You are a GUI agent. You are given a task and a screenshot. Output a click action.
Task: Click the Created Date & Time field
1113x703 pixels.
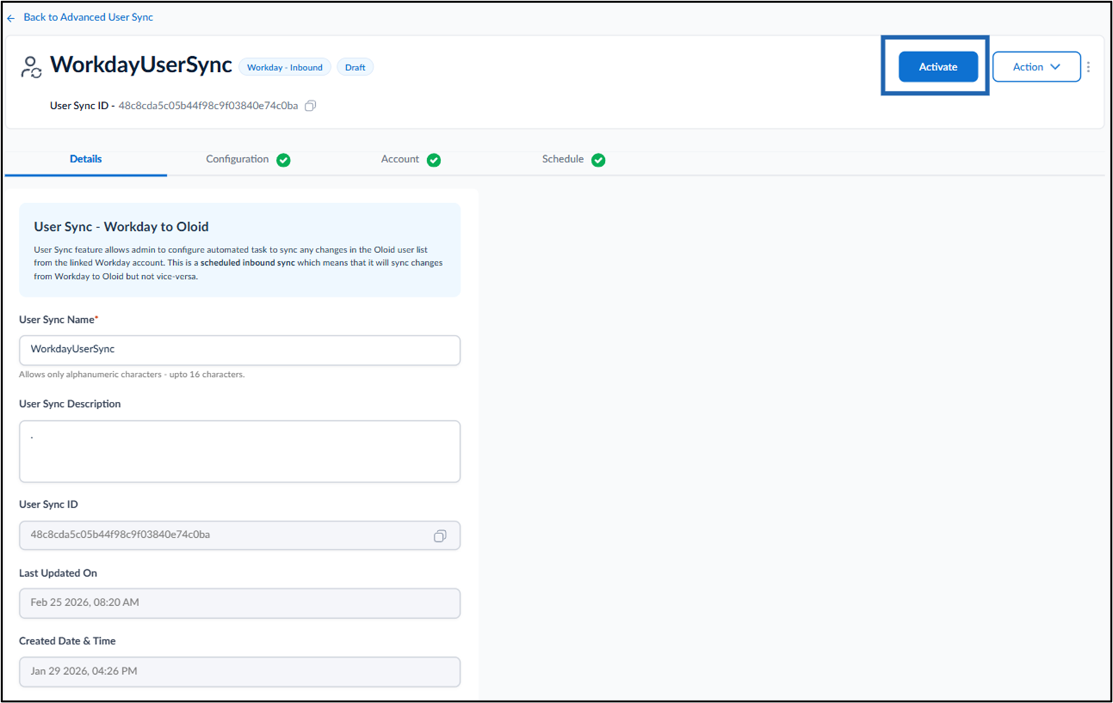pos(240,671)
